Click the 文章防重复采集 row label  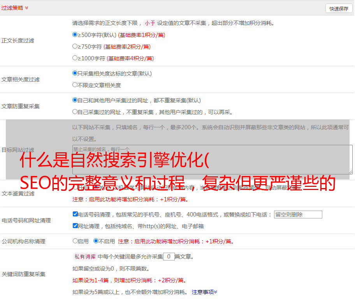click(20, 106)
